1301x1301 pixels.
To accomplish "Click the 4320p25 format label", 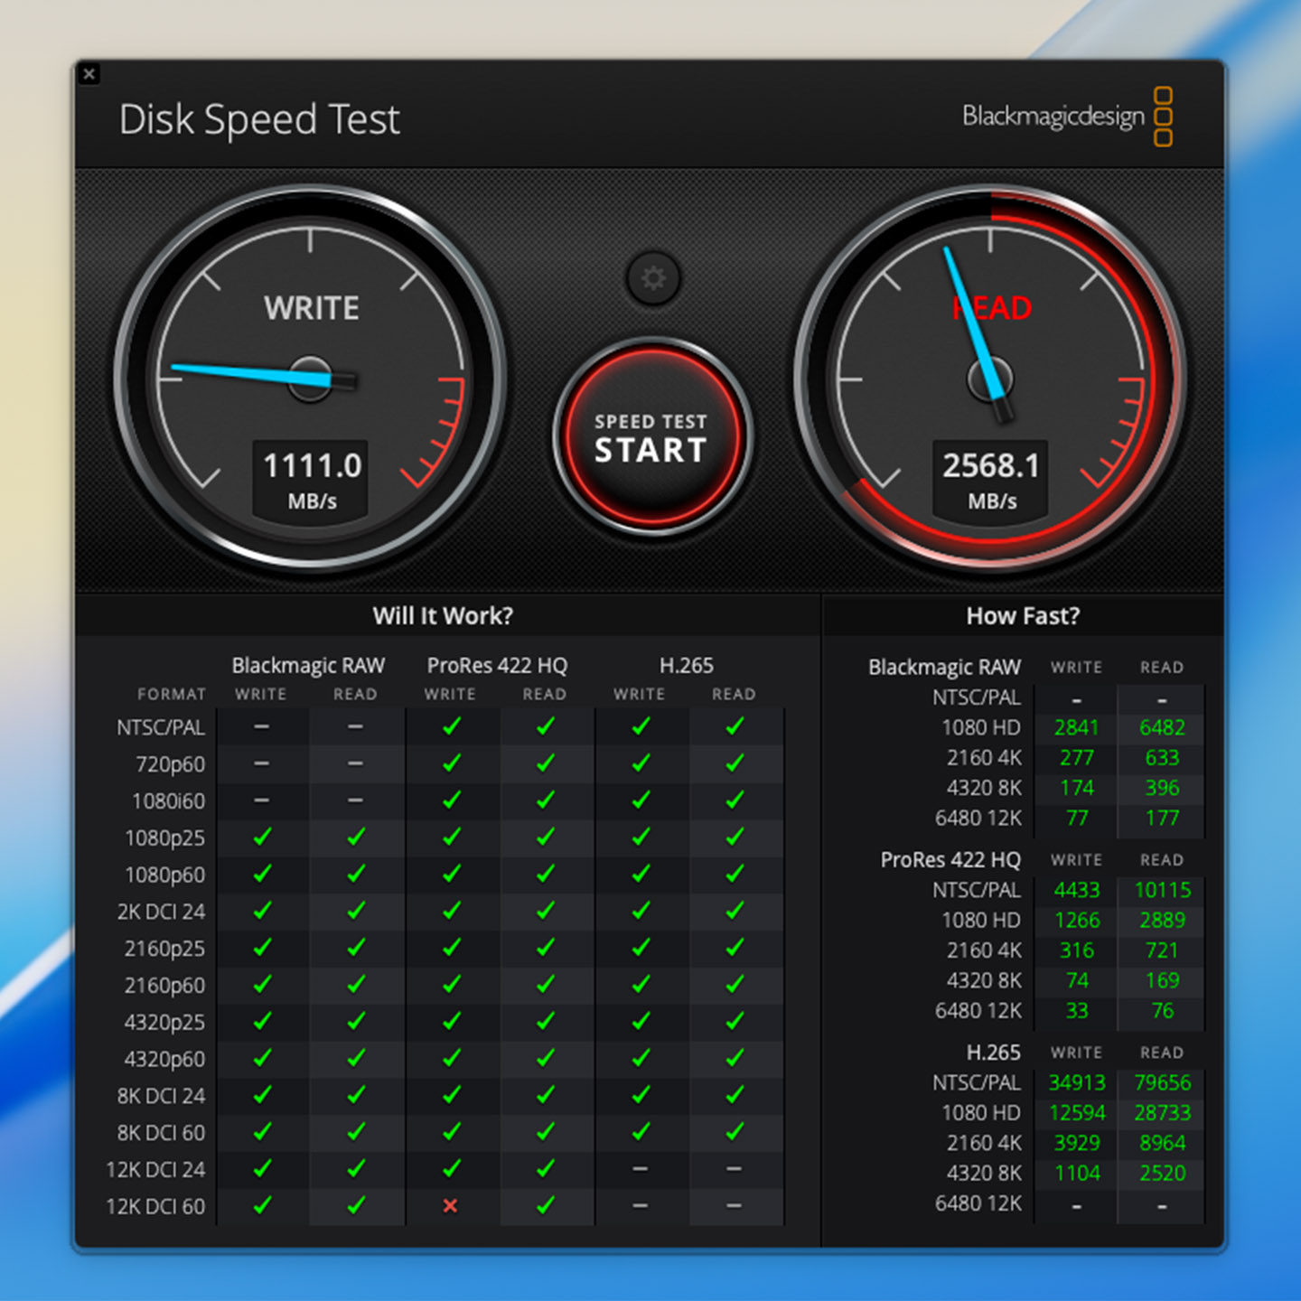I will (x=164, y=1023).
